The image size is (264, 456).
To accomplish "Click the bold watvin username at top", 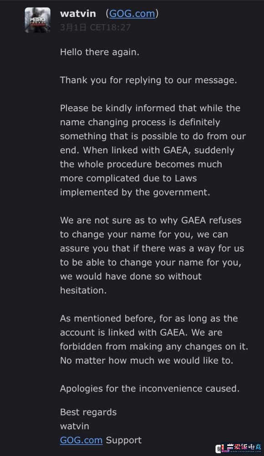I will (x=78, y=14).
